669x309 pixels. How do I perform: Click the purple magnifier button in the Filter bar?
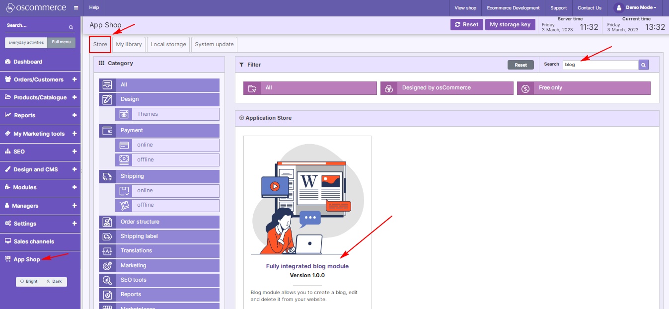(x=644, y=65)
